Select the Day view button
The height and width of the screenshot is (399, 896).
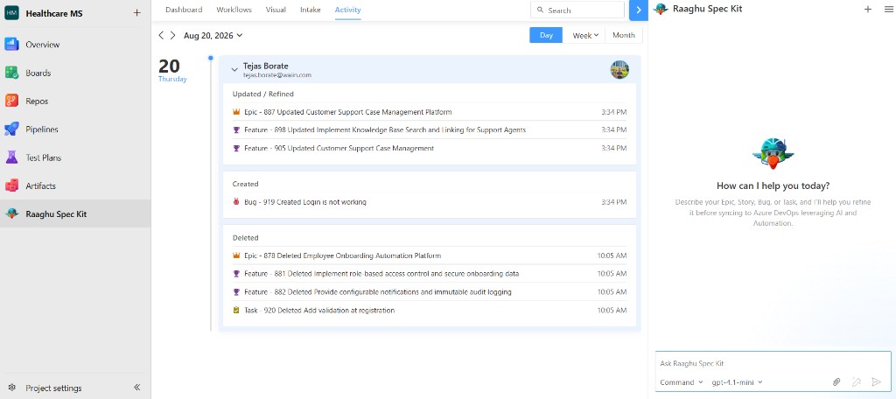click(x=546, y=36)
